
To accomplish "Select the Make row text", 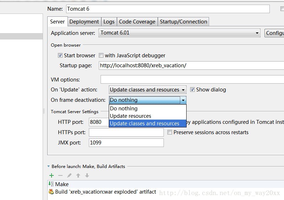I will (x=62, y=184).
